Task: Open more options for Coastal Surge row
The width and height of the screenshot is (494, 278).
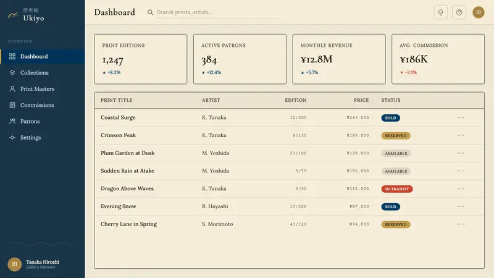Action: point(461,117)
